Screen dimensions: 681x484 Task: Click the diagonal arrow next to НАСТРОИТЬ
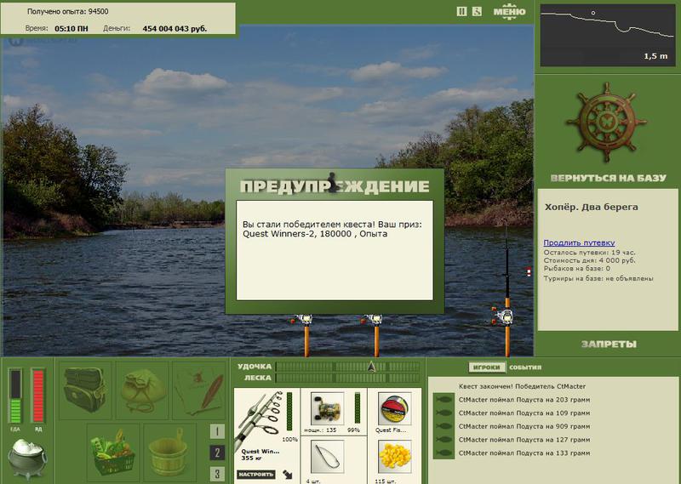point(288,475)
